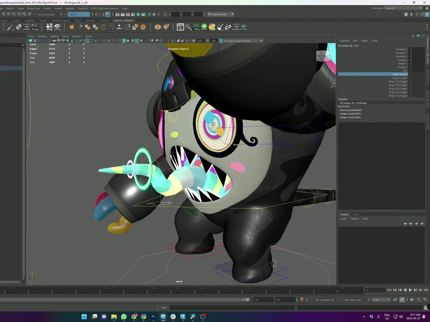Click the range slider end handle
430x322 pixels.
[248, 300]
